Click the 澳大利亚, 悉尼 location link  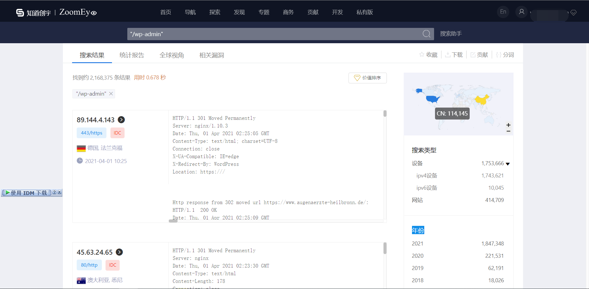[105, 280]
